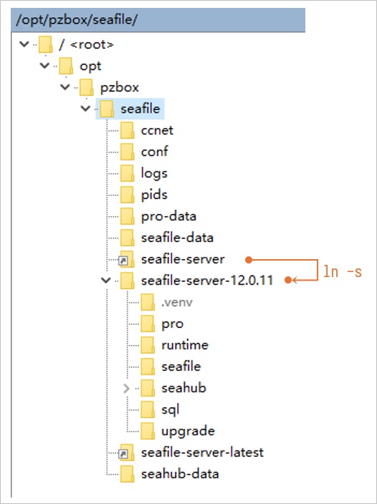
Task: Click the upgrade folder icon
Action: [x=148, y=432]
